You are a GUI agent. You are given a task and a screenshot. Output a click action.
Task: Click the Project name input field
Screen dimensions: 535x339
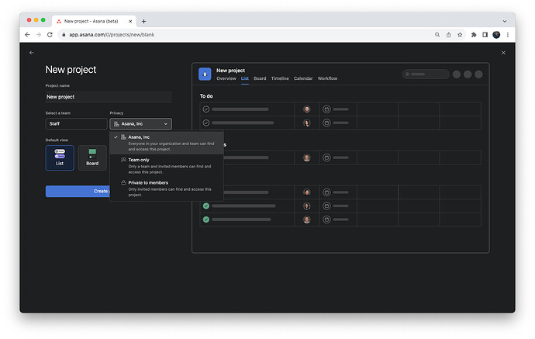(109, 97)
